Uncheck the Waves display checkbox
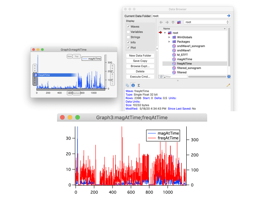Viewport: 257px width, 202px height. coord(128,27)
